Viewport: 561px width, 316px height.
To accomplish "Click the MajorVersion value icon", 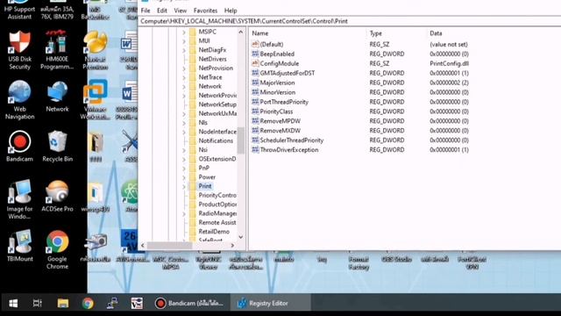I will pos(255,83).
